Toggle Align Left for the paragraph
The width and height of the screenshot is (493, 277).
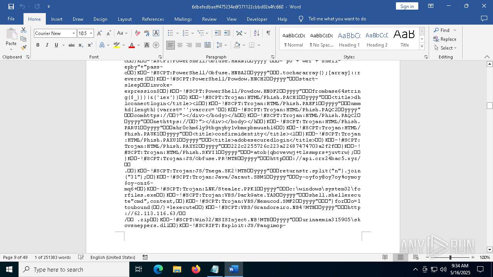[171, 45]
